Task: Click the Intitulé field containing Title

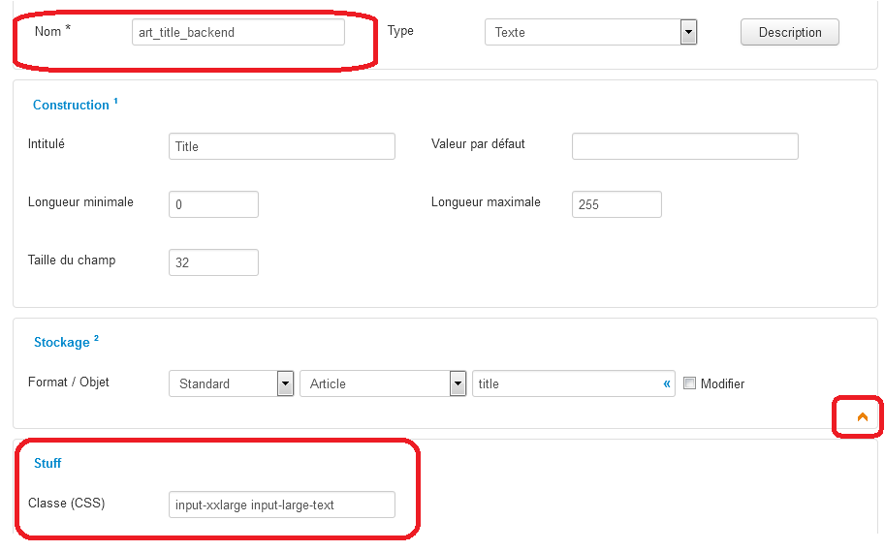Action: tap(282, 146)
